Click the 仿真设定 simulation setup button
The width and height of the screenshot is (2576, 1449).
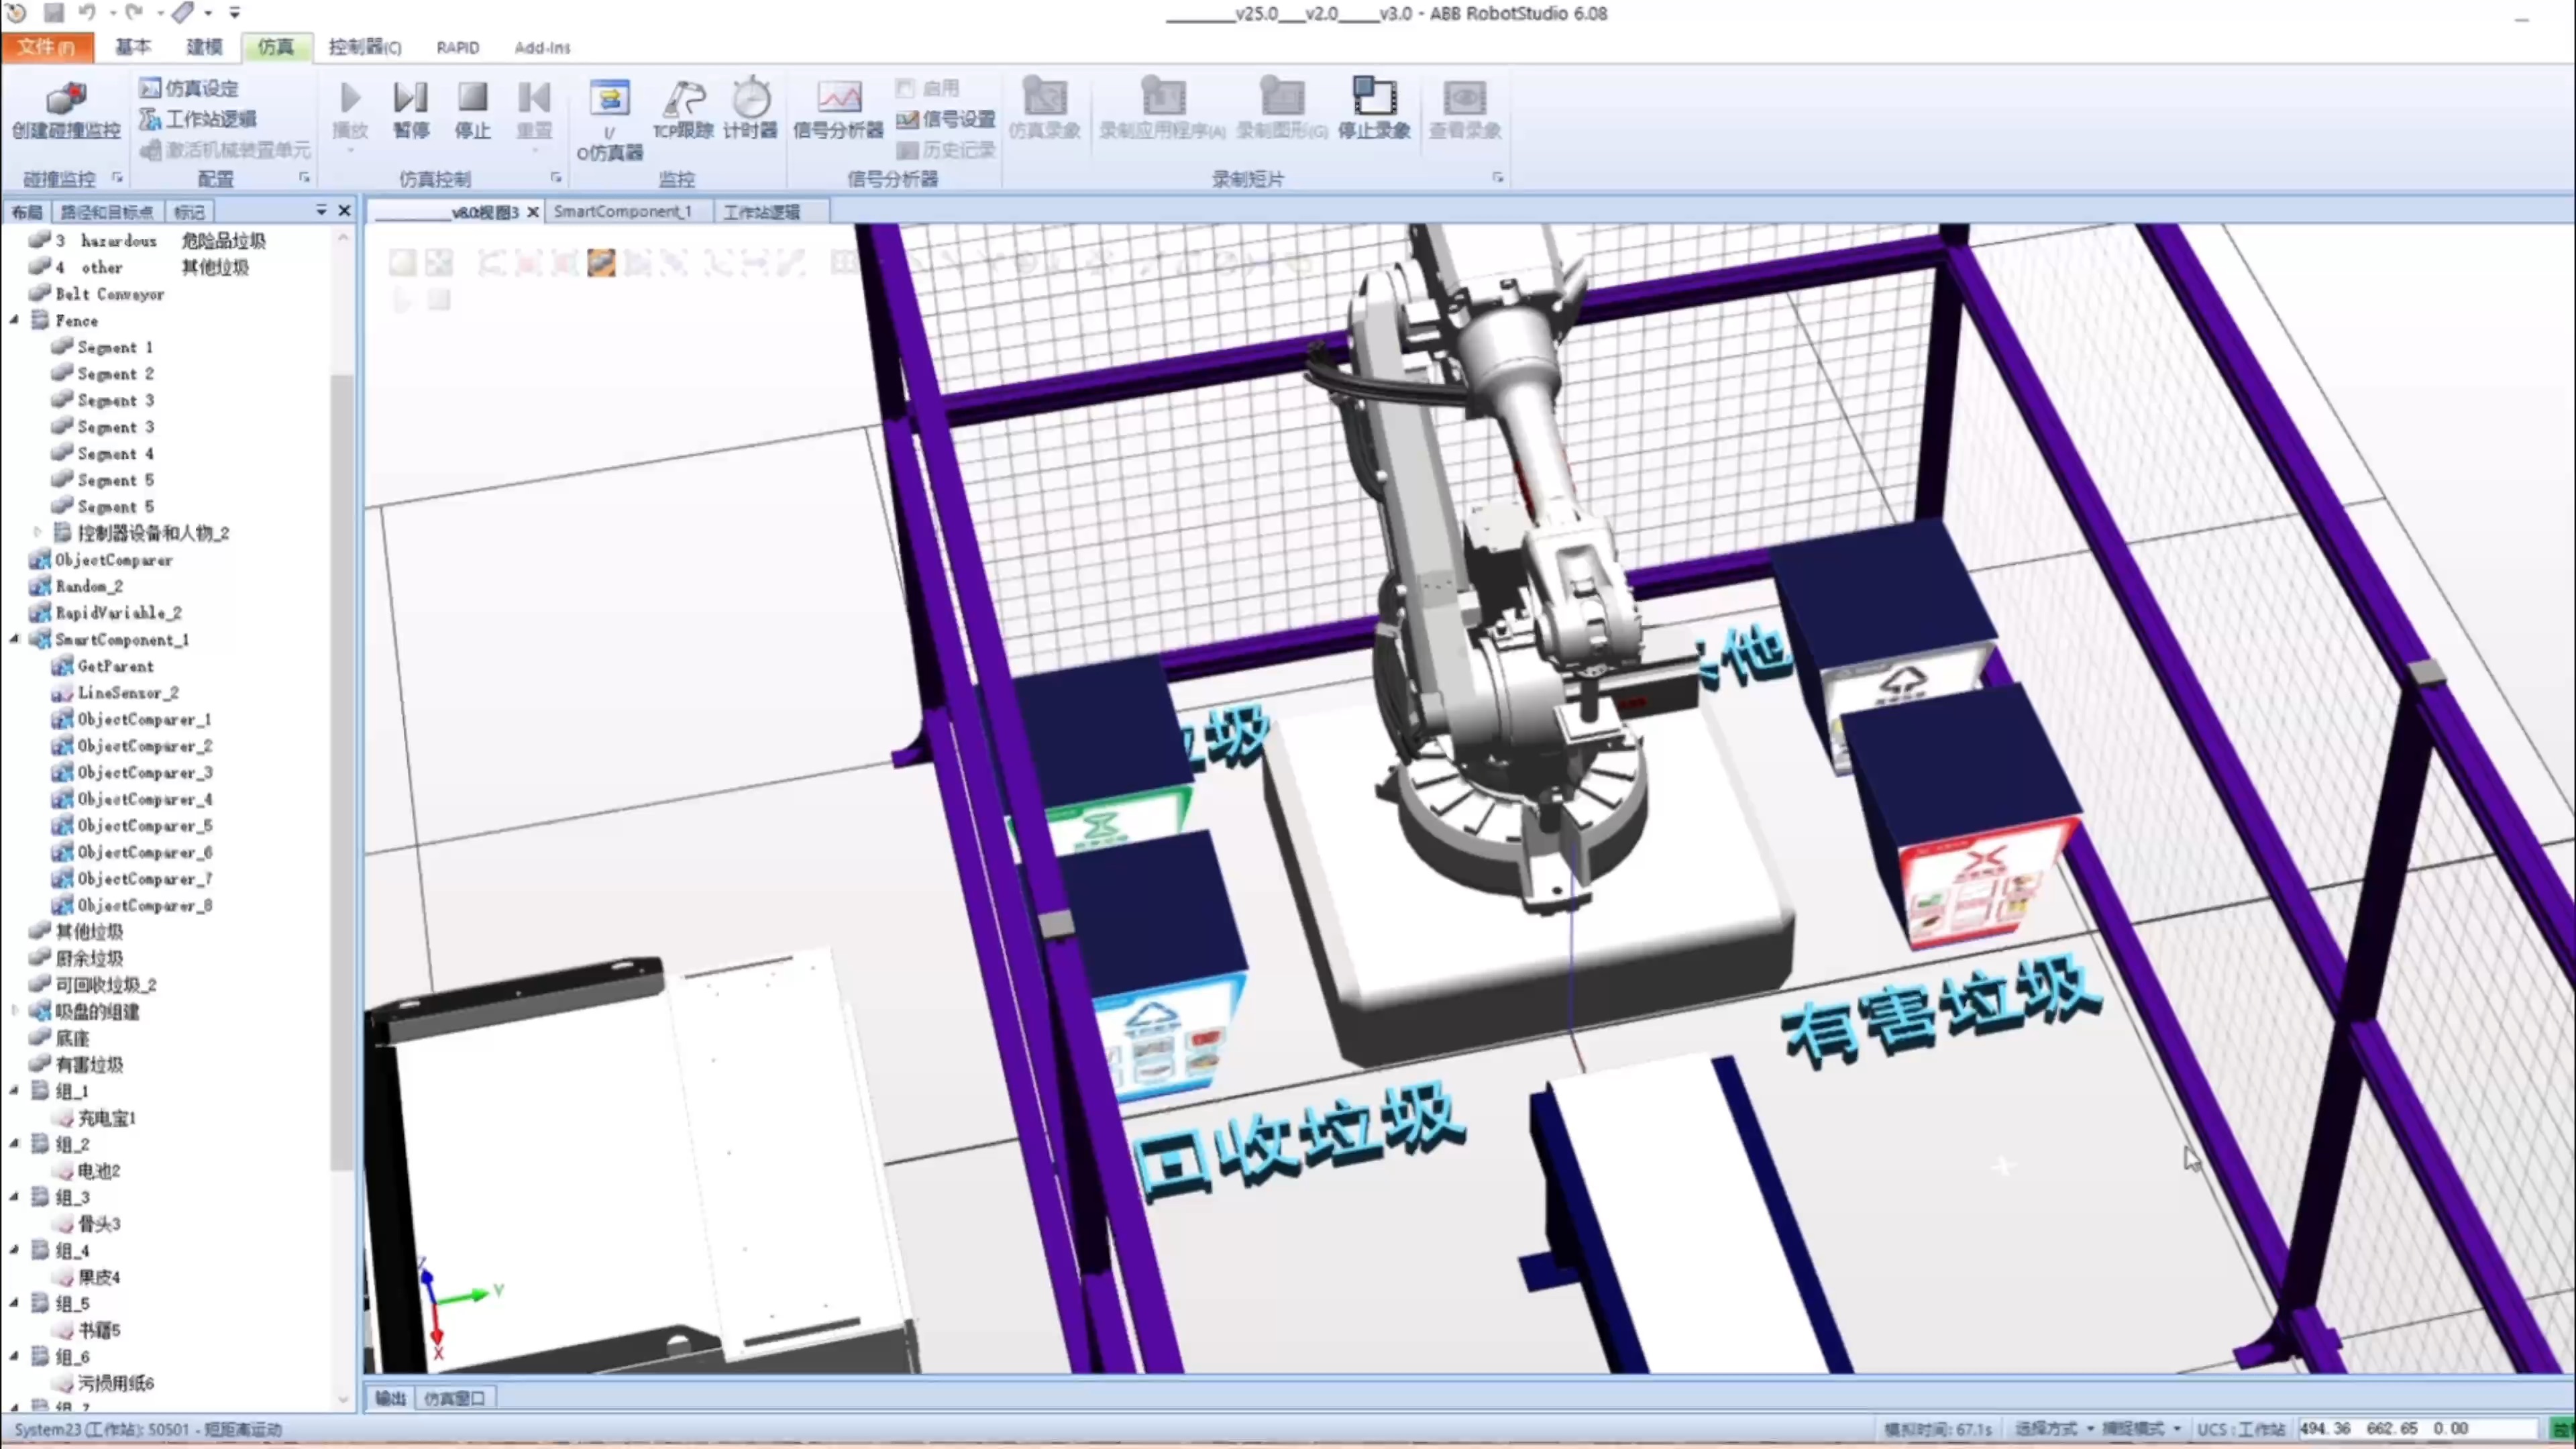coord(190,88)
